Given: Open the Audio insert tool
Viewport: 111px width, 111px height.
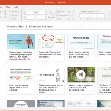Looking at the screenshot, I should (x=14, y=19).
